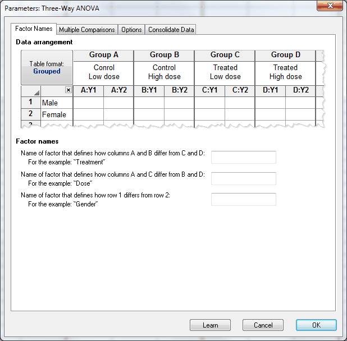Screen dimensions: 347x341
Task: Open help with the Learn button
Action: [x=210, y=325]
